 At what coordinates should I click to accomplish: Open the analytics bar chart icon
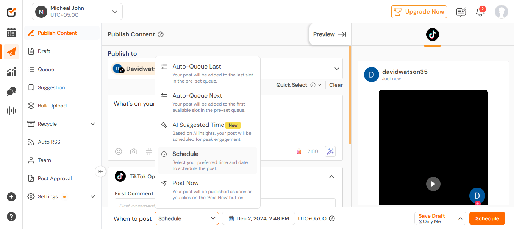point(11,72)
